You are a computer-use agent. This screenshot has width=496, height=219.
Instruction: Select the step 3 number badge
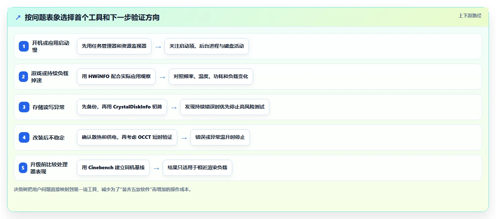[x=24, y=107]
